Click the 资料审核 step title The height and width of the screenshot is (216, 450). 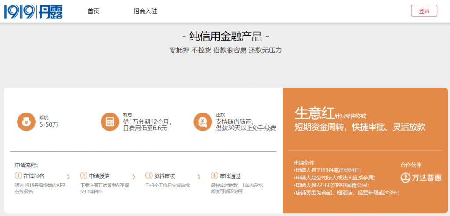(164, 176)
